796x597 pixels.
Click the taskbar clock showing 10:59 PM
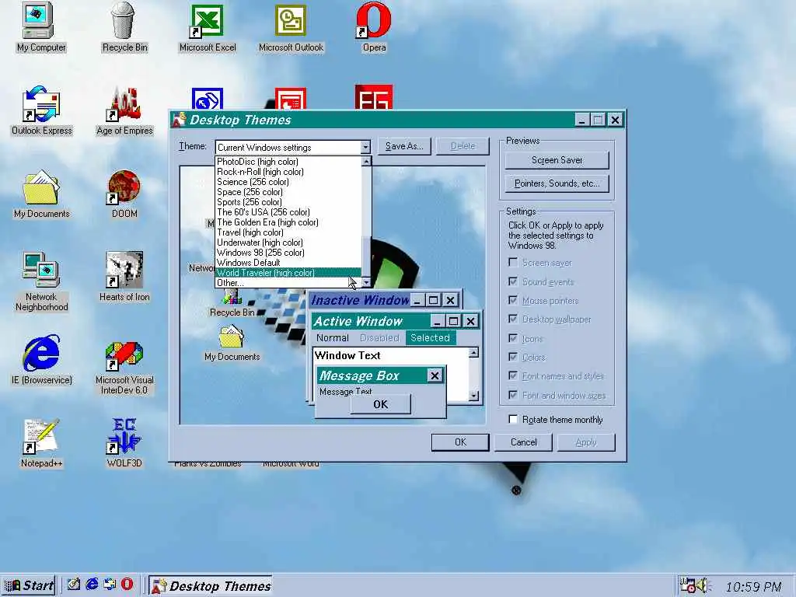coord(752,586)
